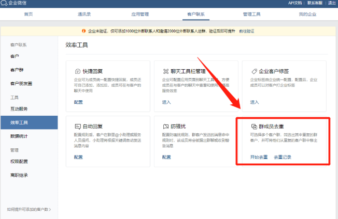Screen dimensions: 338x219
Task: Click the 防骚扰 card icon
Action: pyautogui.click(x=166, y=126)
